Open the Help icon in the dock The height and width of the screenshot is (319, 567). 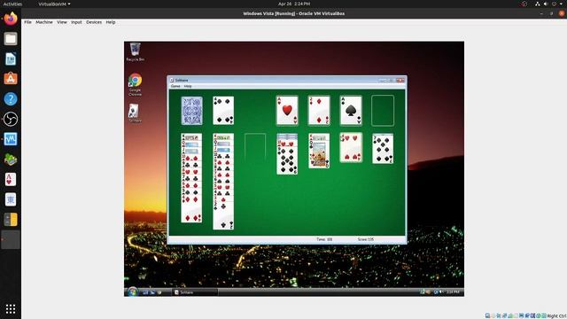11,98
